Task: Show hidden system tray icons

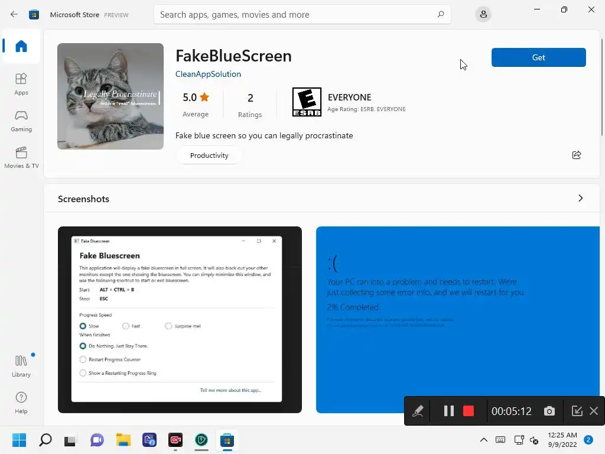Action: pyautogui.click(x=483, y=440)
